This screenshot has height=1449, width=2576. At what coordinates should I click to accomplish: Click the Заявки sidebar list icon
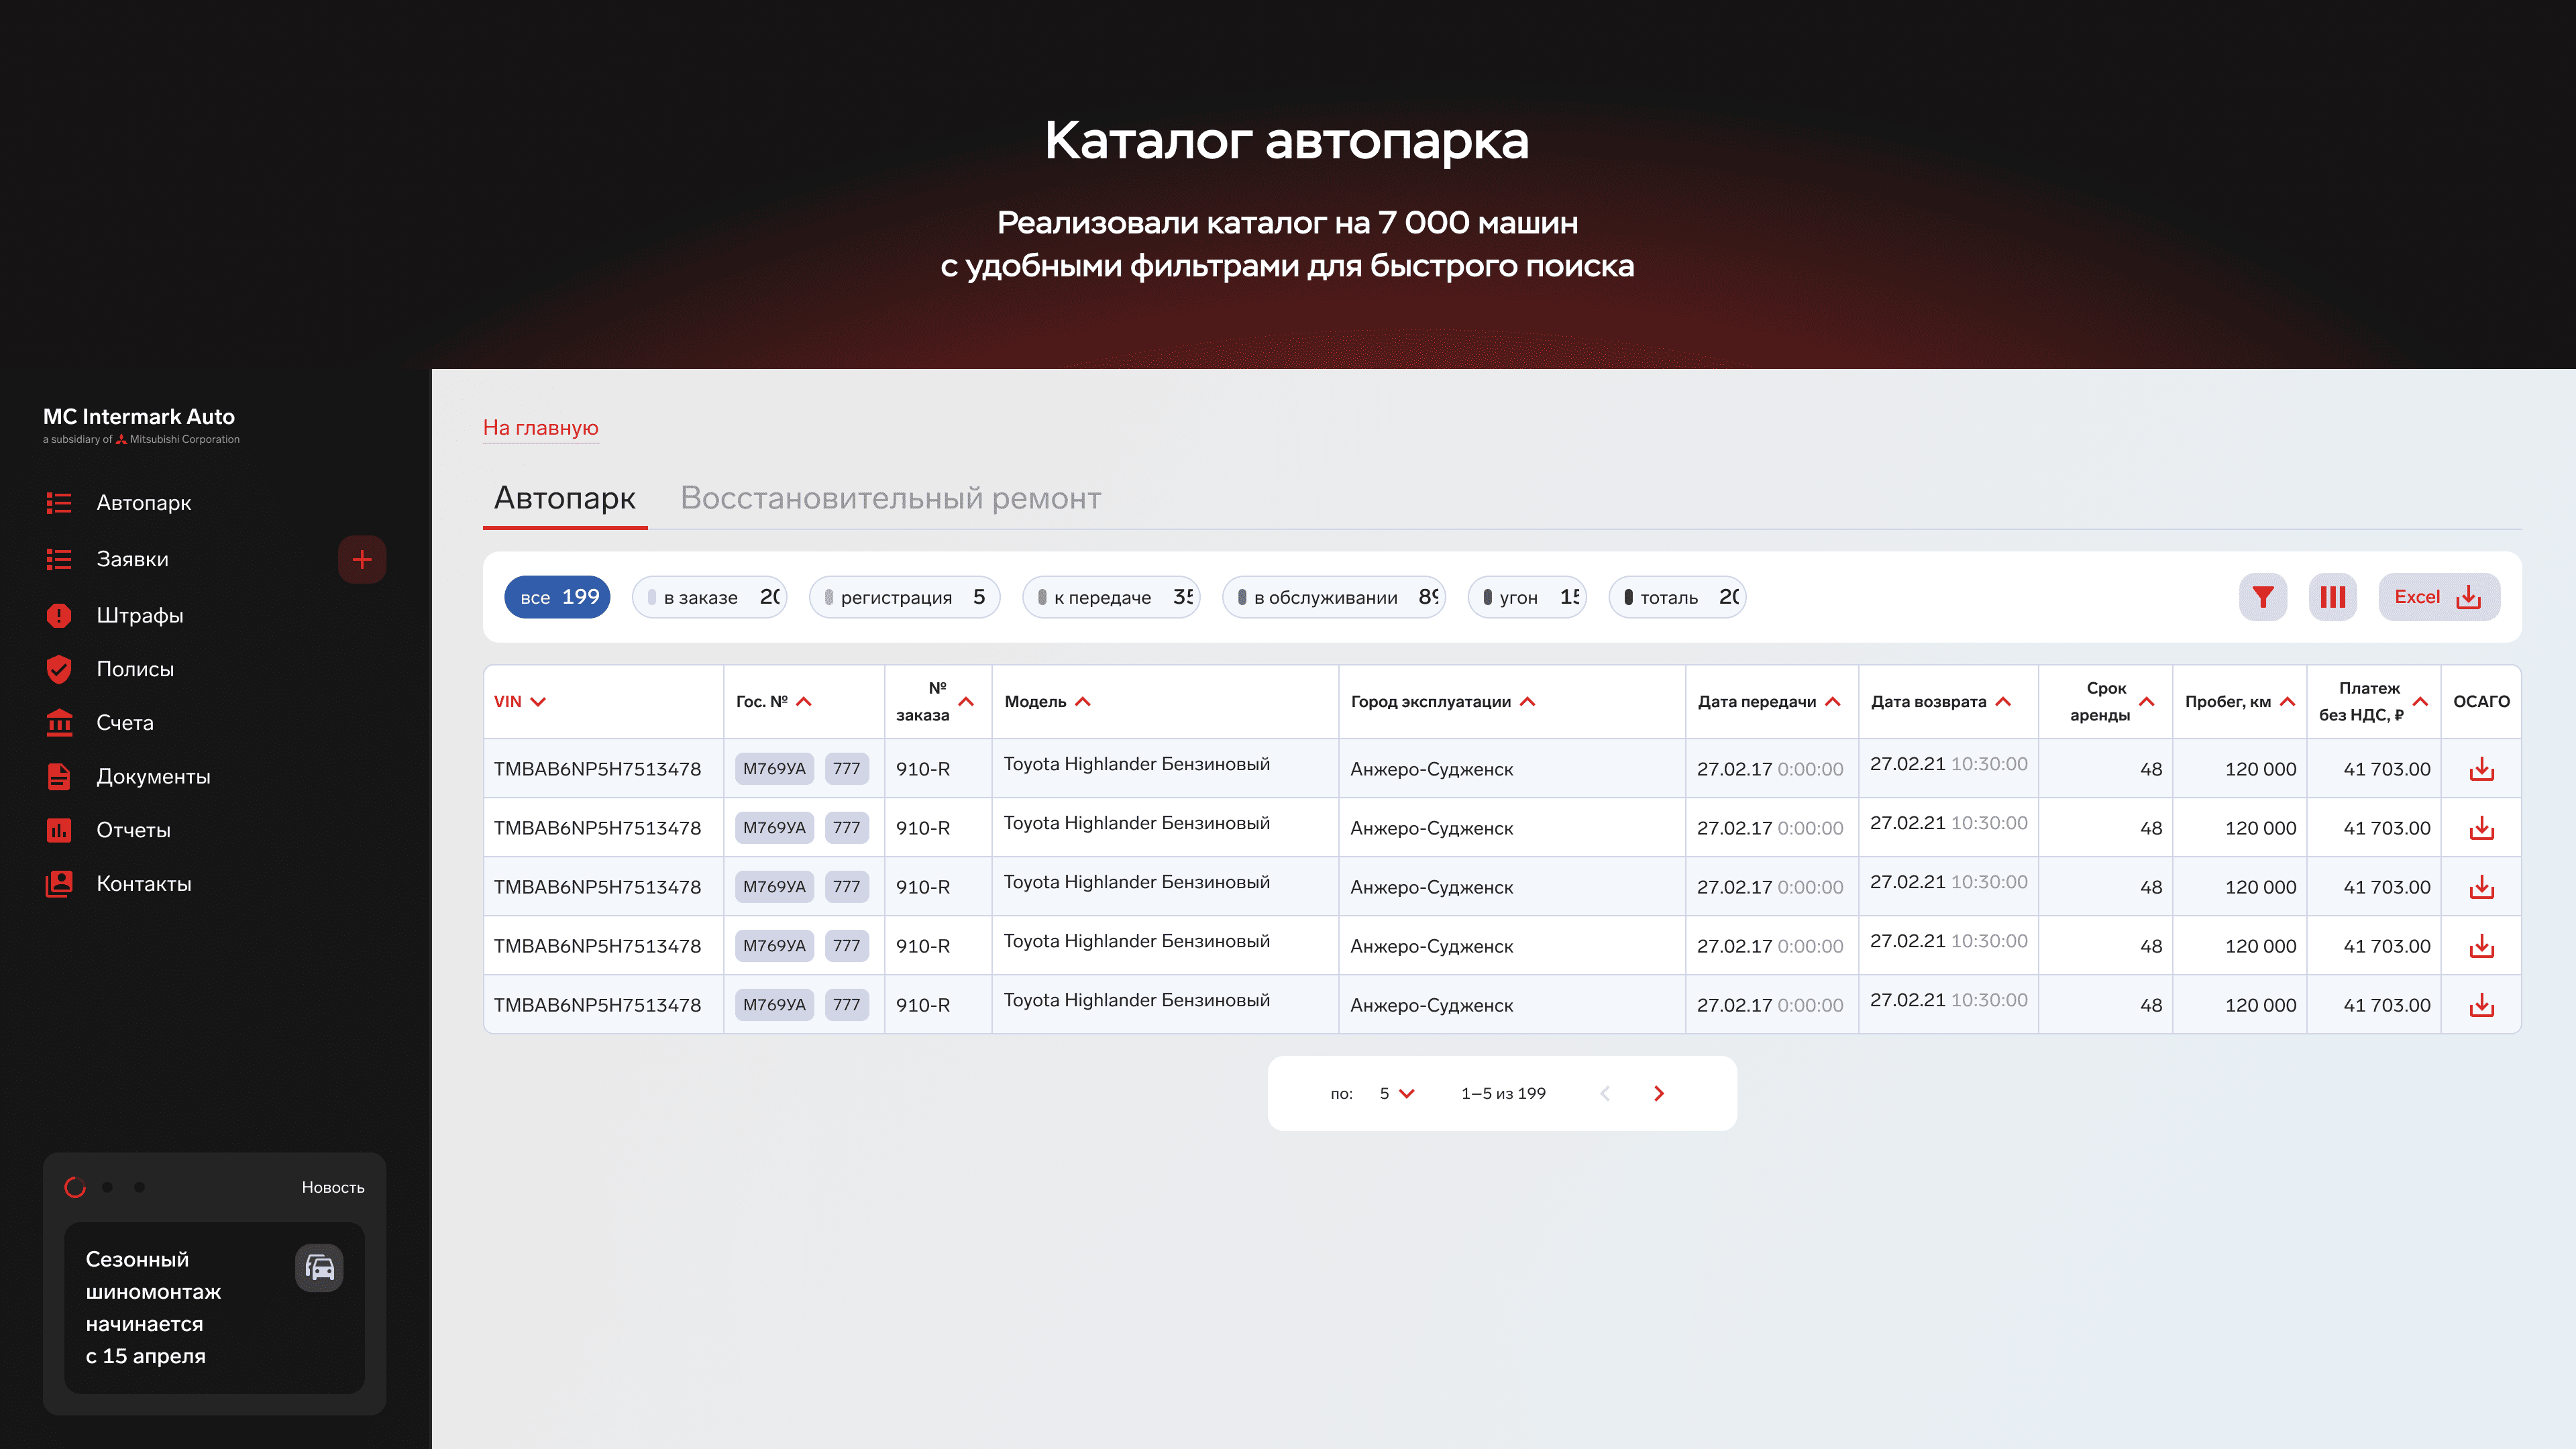pos(59,559)
